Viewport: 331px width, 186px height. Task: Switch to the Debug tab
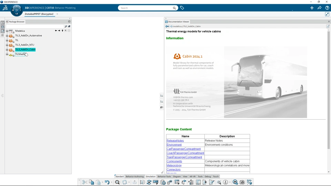pos(208,176)
